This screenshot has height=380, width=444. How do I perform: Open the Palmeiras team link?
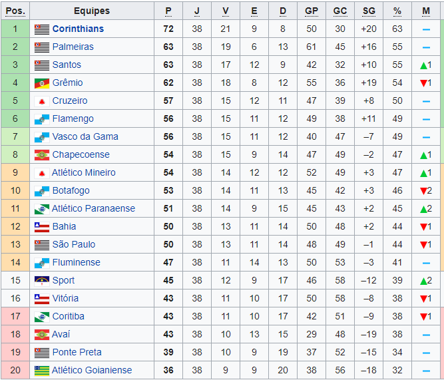click(x=73, y=47)
